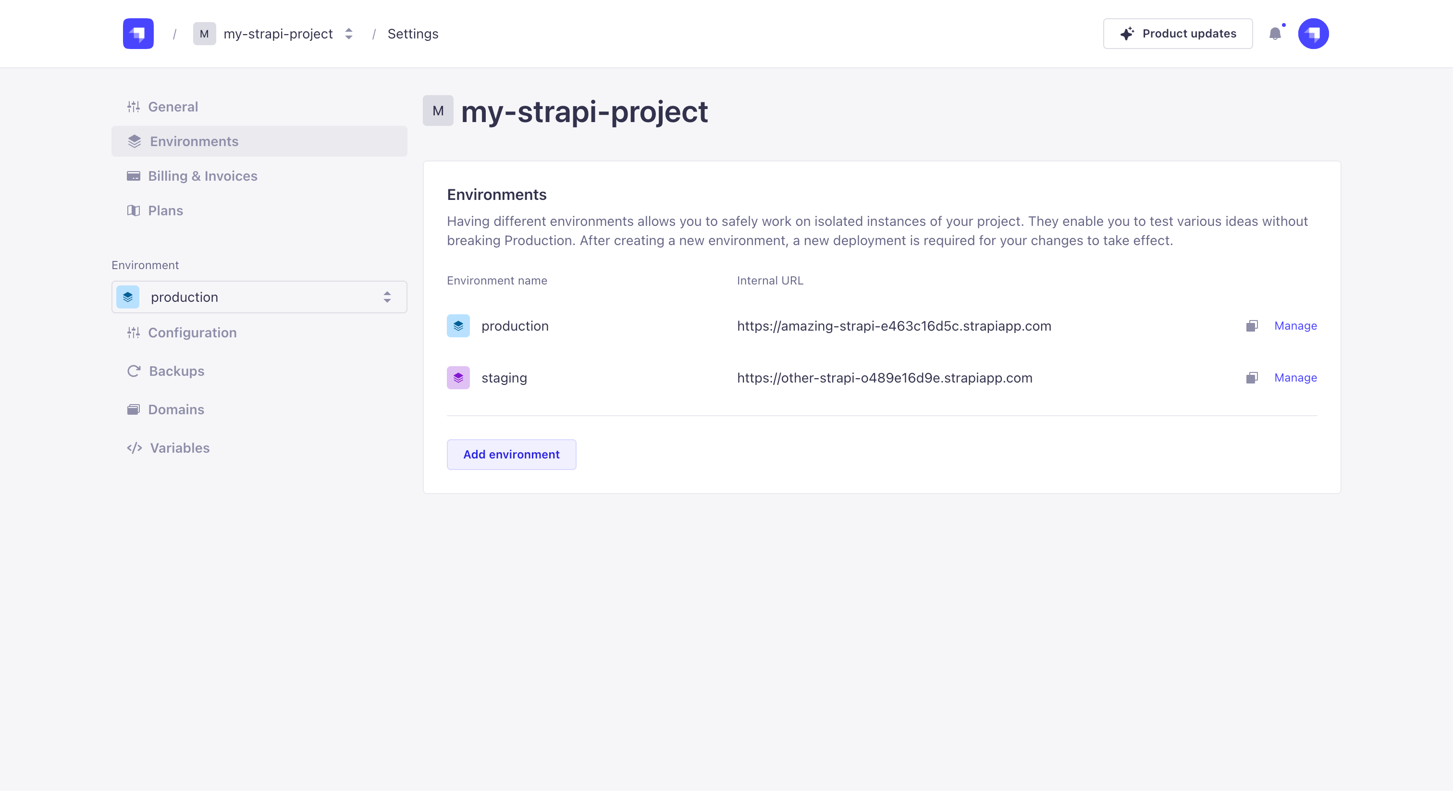1453x791 pixels.
Task: Open the notifications bell
Action: click(x=1275, y=34)
